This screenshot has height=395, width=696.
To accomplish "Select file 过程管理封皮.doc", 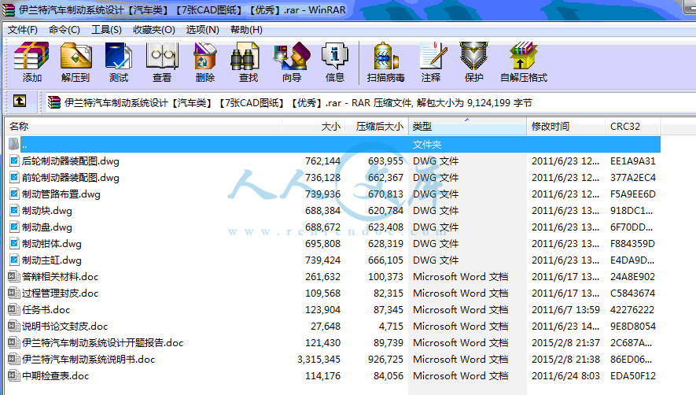I will (x=60, y=293).
